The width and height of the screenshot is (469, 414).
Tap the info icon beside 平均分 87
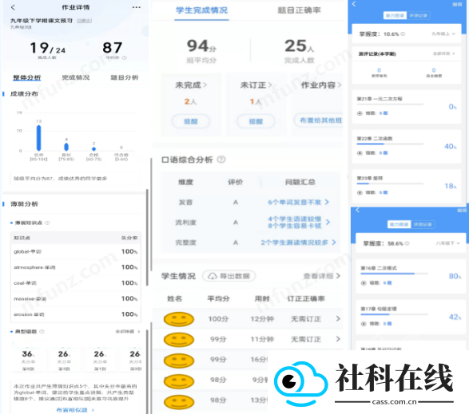(x=125, y=57)
